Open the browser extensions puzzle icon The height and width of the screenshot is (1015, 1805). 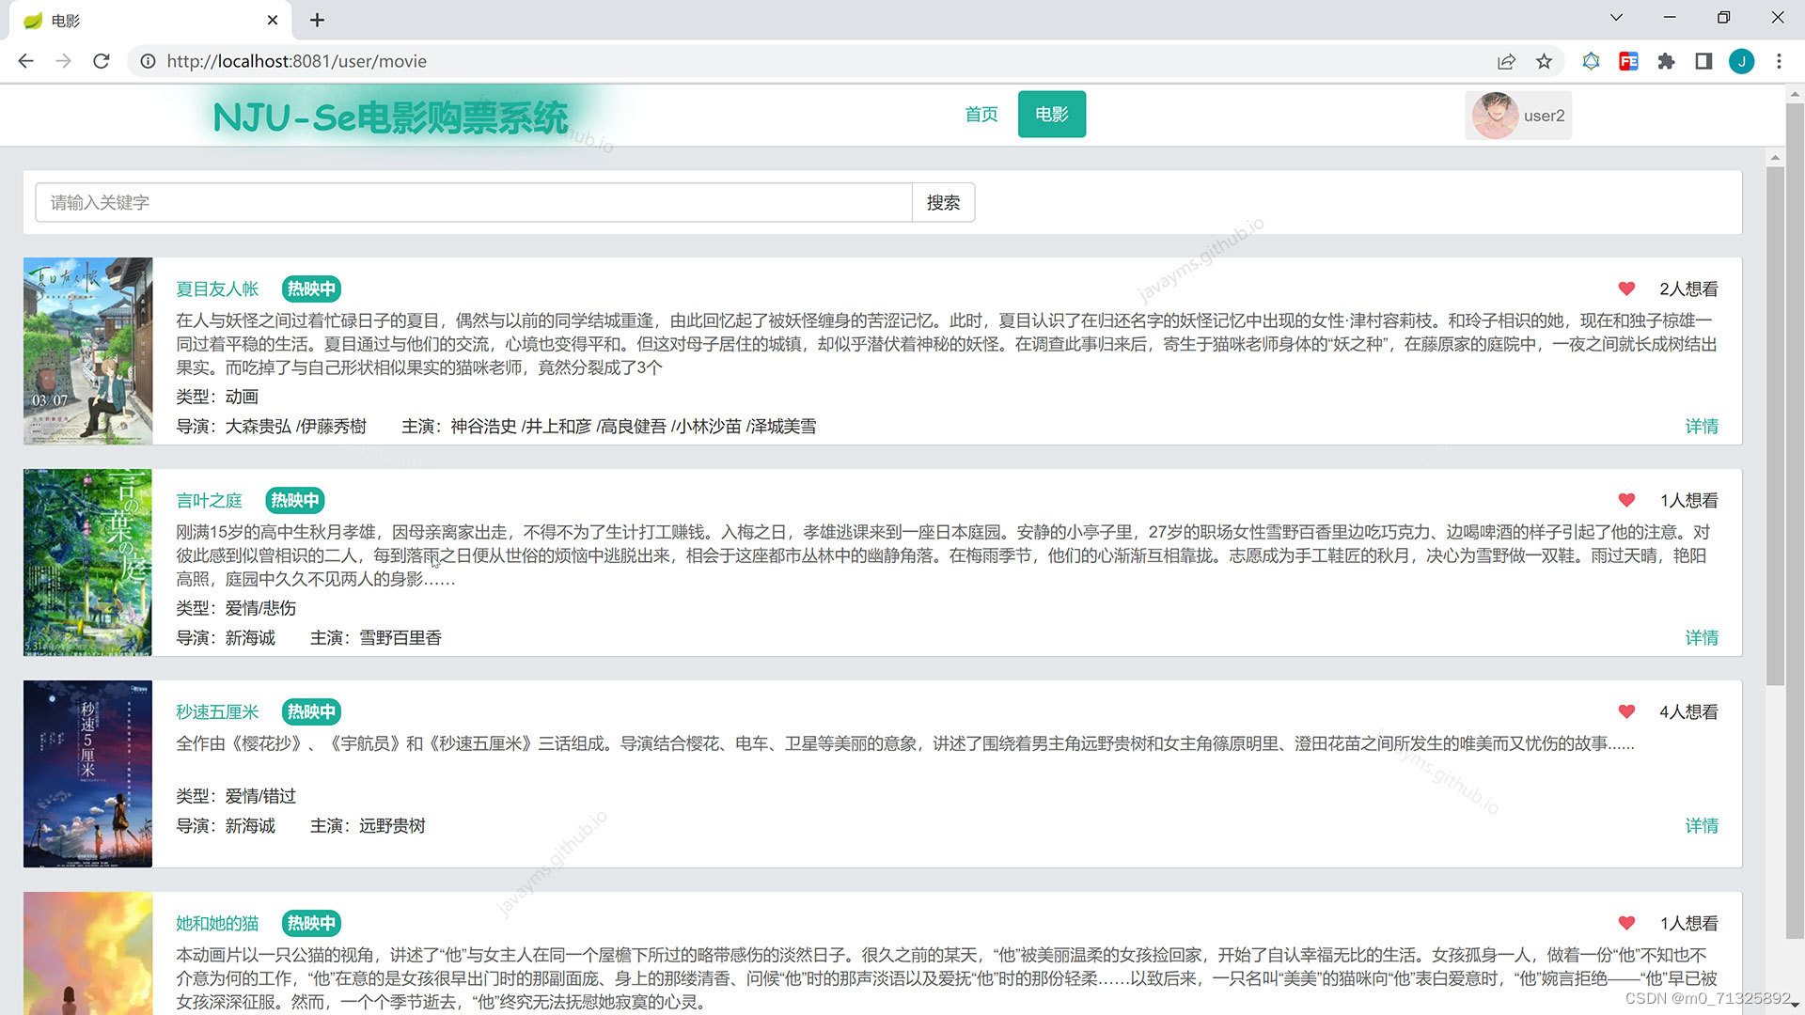tap(1666, 61)
